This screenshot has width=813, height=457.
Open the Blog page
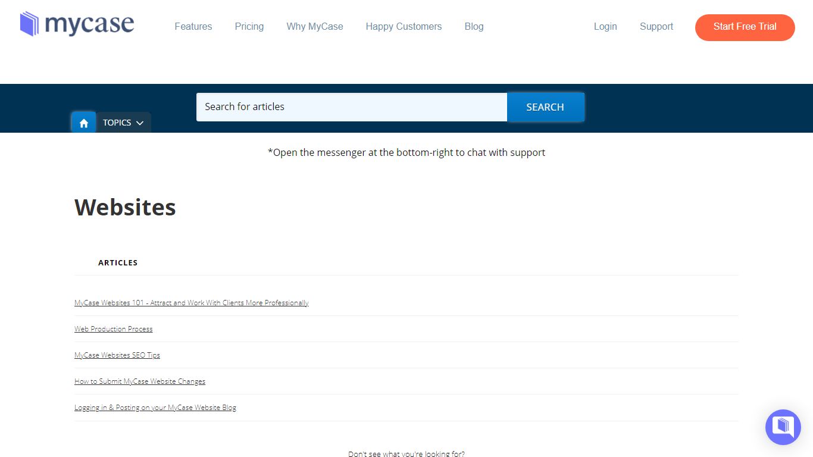click(x=474, y=26)
